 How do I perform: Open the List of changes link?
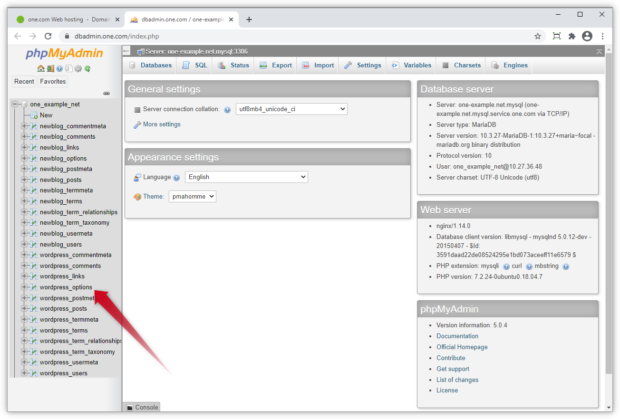coord(457,380)
